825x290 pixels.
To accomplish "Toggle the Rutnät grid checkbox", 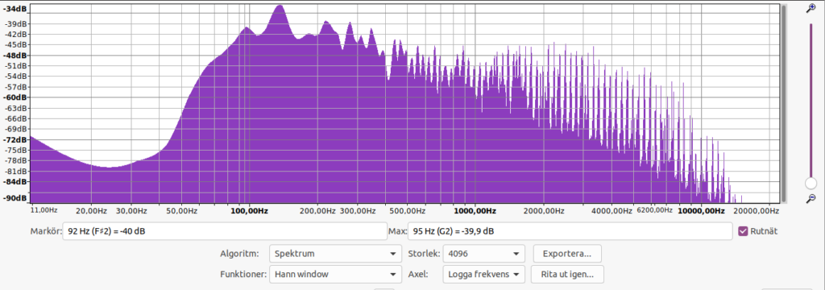I will [743, 231].
